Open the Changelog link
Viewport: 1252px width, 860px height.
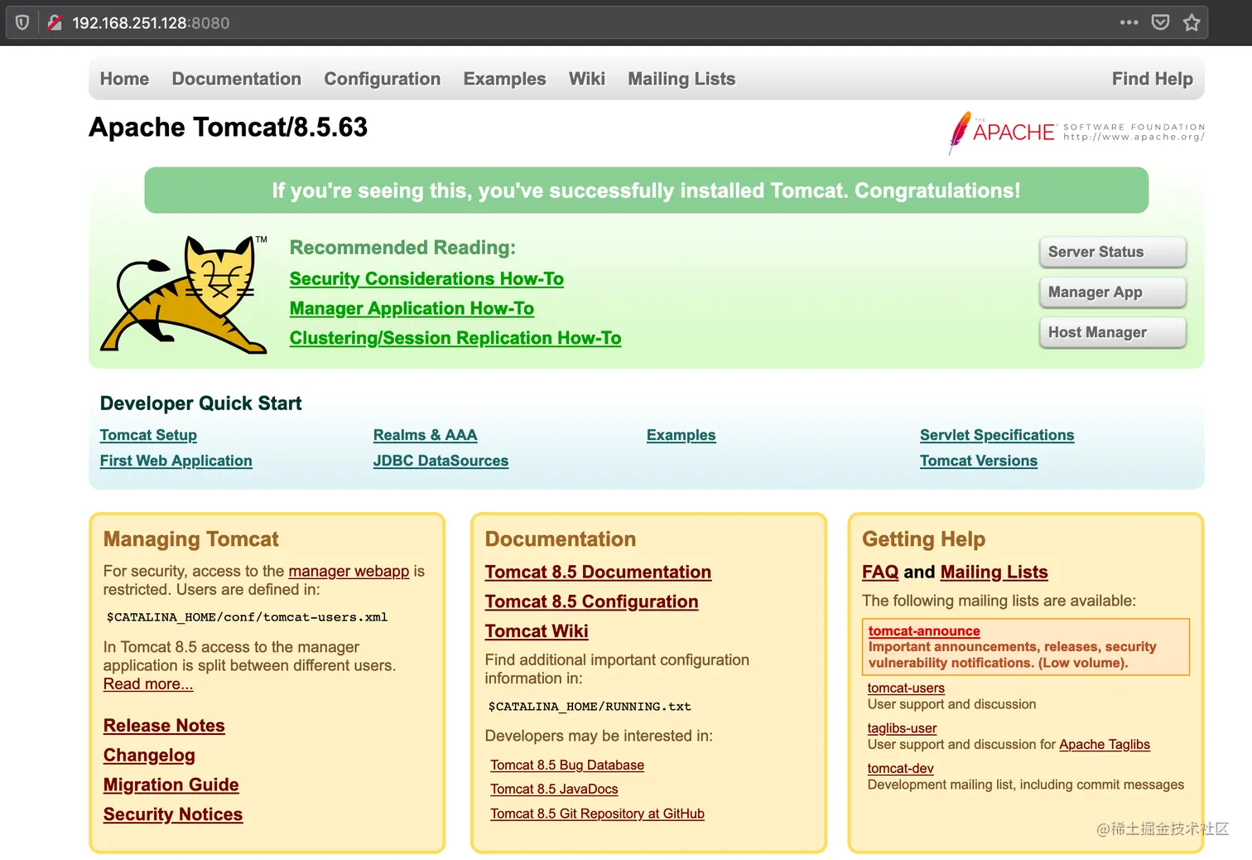pyautogui.click(x=149, y=756)
